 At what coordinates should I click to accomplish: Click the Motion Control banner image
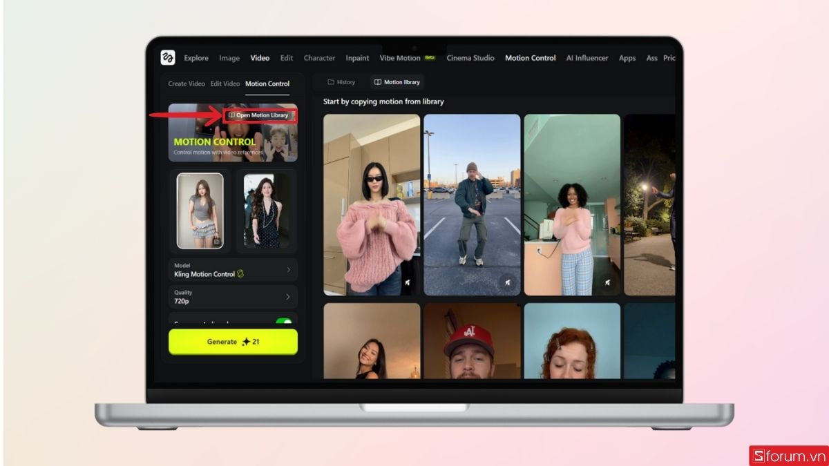233,133
